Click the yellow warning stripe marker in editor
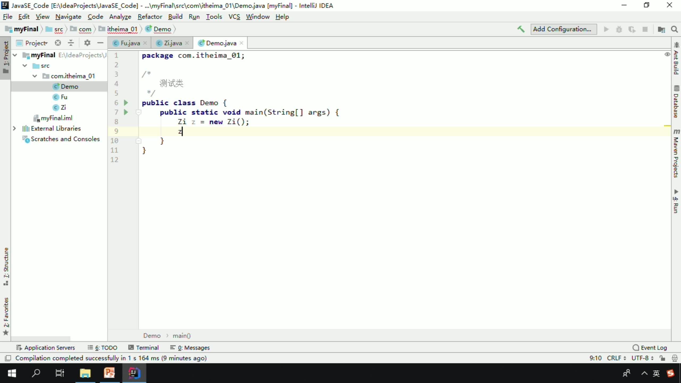 (667, 126)
